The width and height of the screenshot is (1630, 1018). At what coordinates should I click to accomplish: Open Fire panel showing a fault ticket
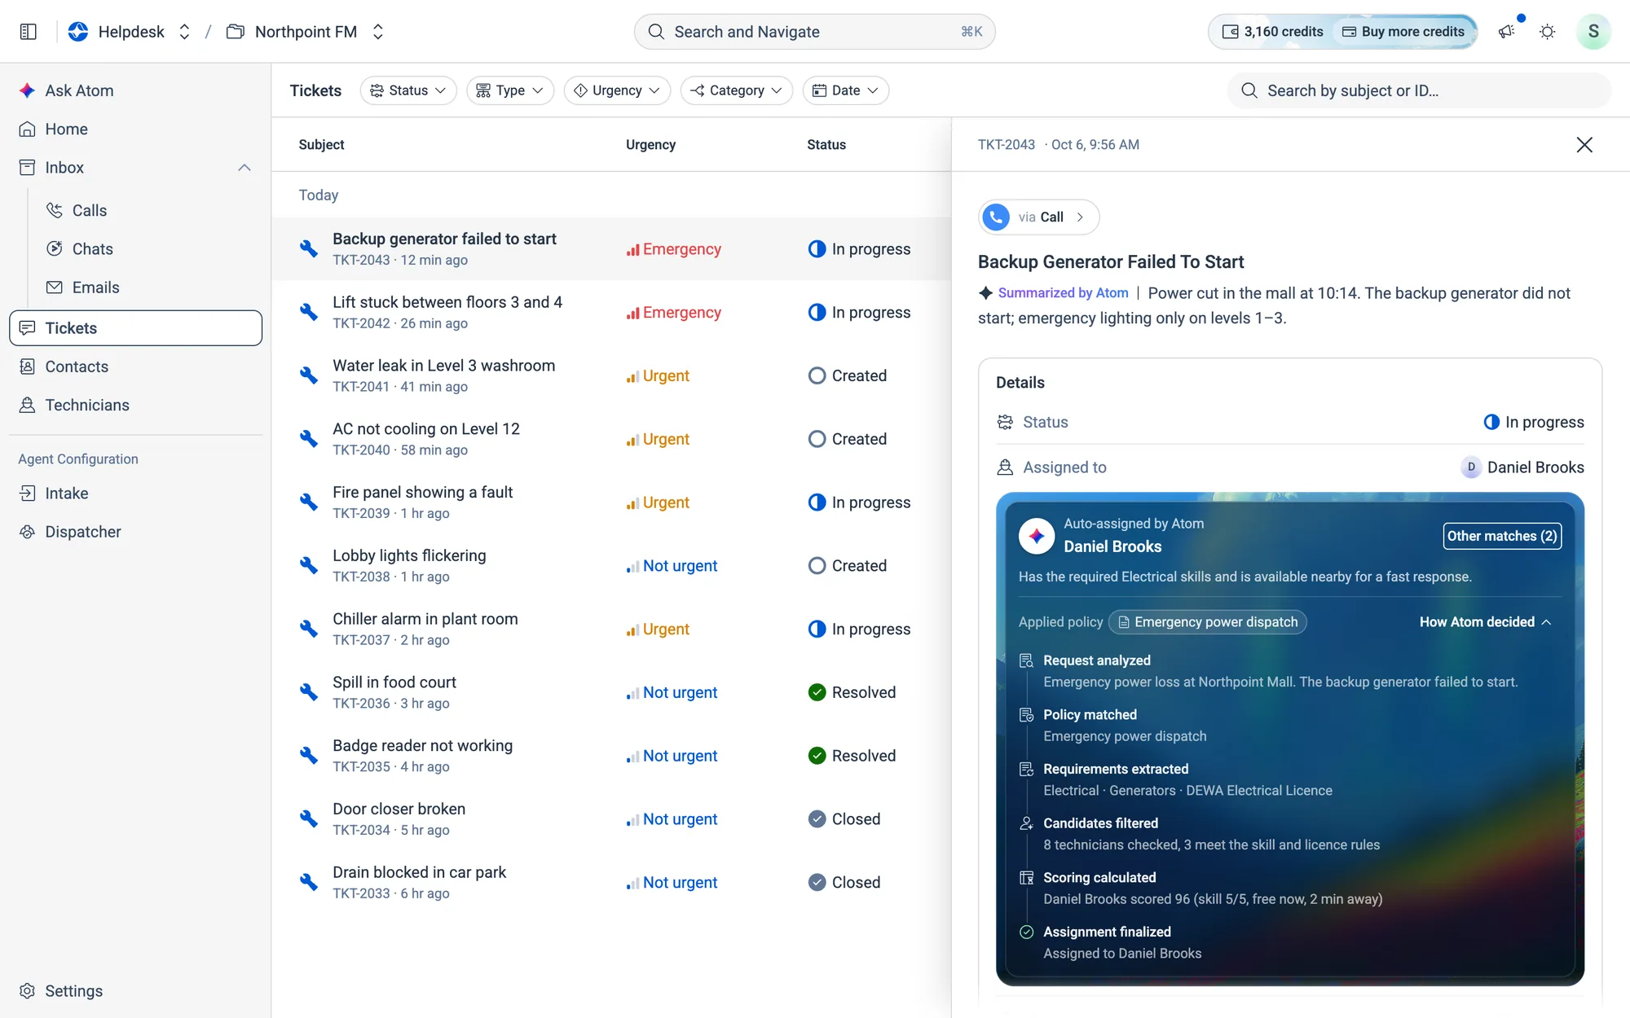(x=611, y=502)
